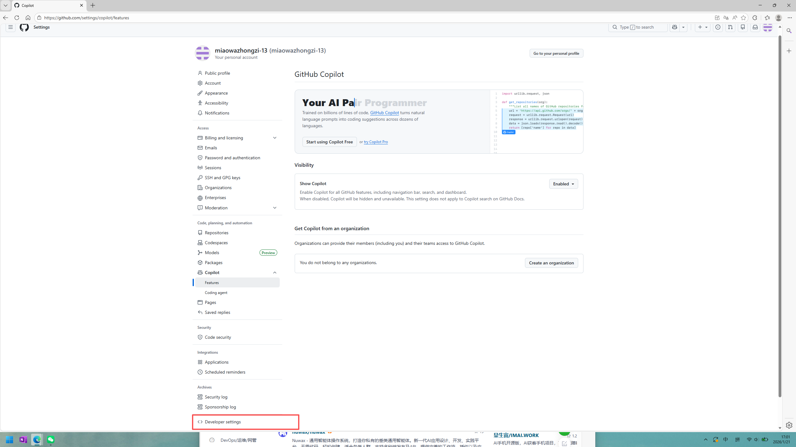796x447 pixels.
Task: Open the Pull requests icon in header
Action: point(730,27)
